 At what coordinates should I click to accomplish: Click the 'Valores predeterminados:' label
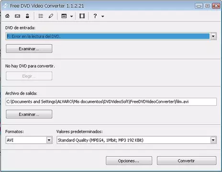(x=79, y=131)
